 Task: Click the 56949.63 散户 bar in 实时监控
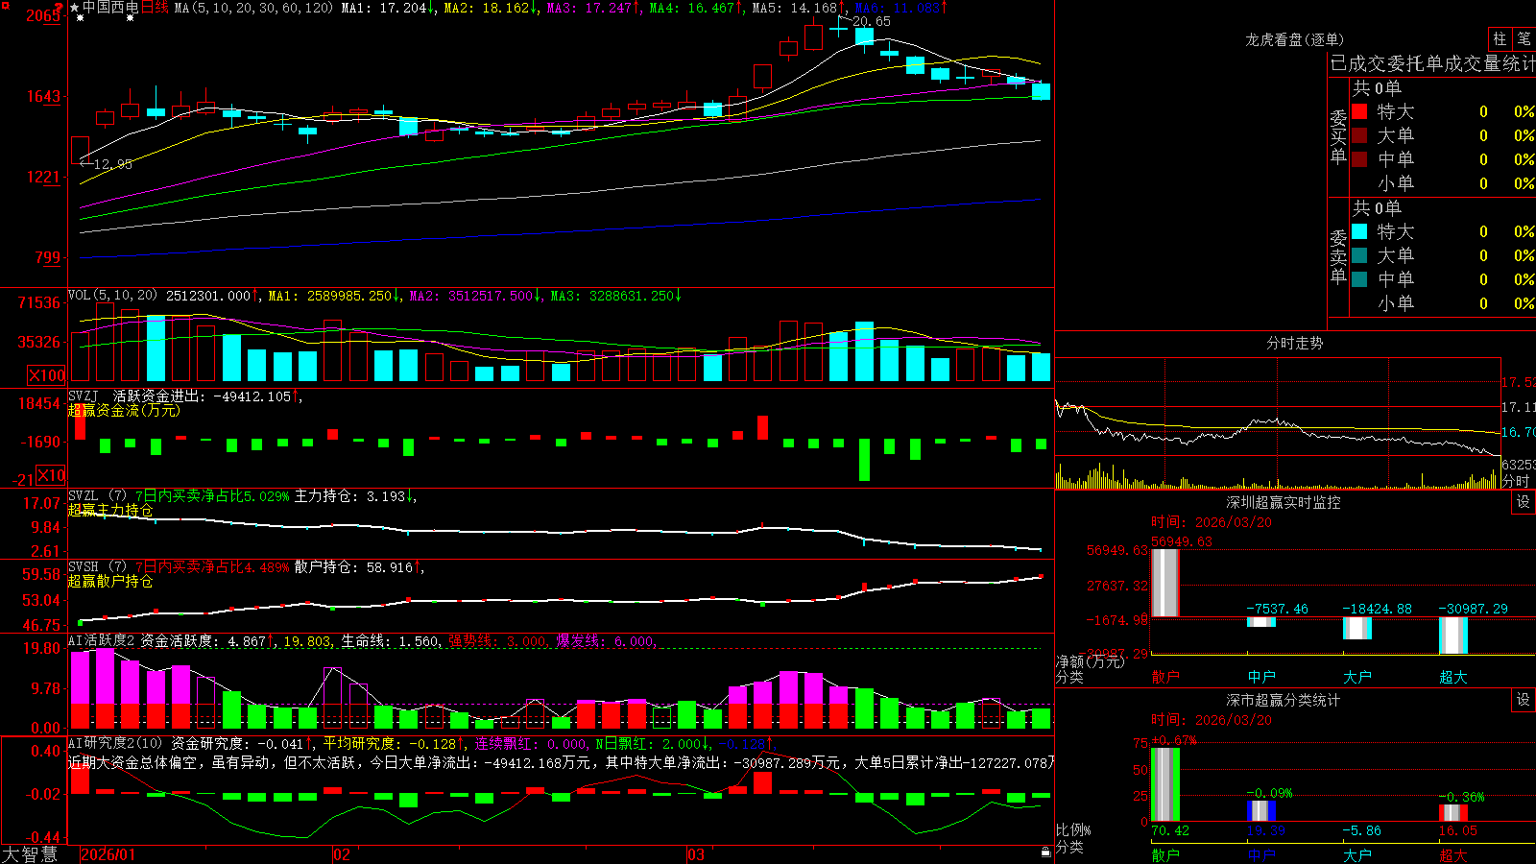pos(1165,583)
